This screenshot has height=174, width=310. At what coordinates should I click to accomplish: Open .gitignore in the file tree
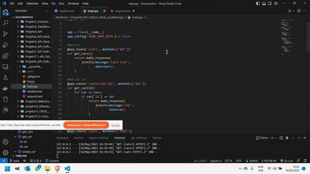(33, 76)
